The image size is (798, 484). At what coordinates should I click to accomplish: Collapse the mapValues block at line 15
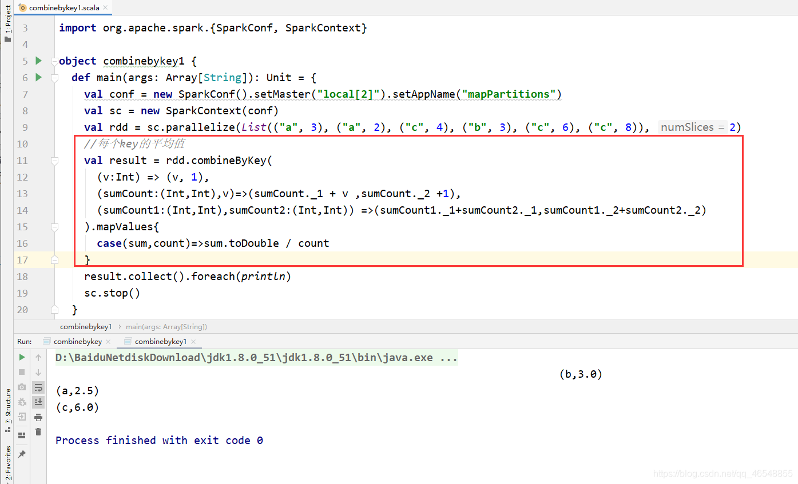pos(54,227)
